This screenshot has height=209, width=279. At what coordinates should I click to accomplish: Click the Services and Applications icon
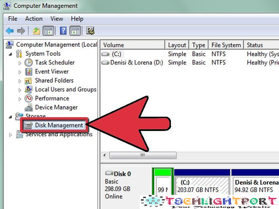(x=19, y=134)
